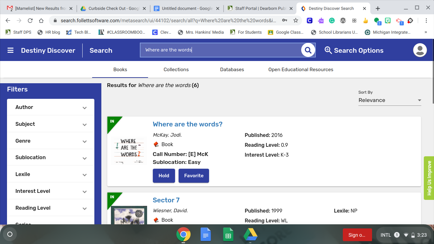Click the Destiny Discover header title
The height and width of the screenshot is (244, 434).
pos(48,51)
